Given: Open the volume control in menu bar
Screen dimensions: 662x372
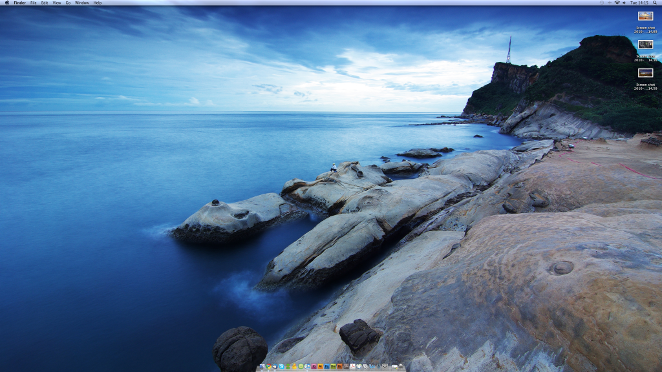Looking at the screenshot, I should [624, 3].
